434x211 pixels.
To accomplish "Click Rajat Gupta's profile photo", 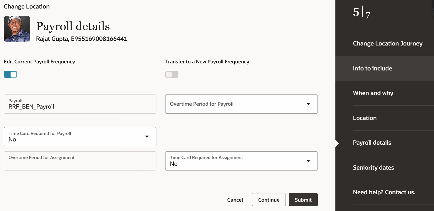I will point(17,29).
